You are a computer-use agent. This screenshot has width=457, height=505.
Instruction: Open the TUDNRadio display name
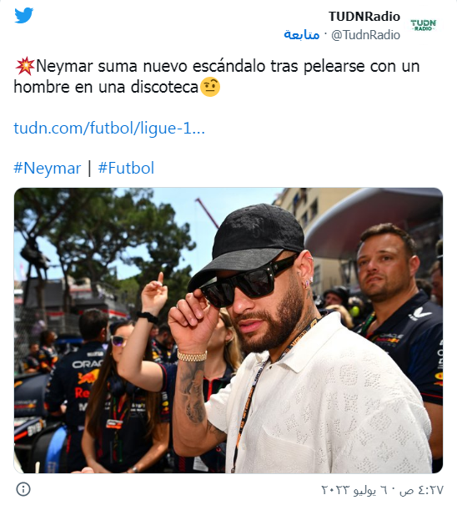click(x=364, y=17)
